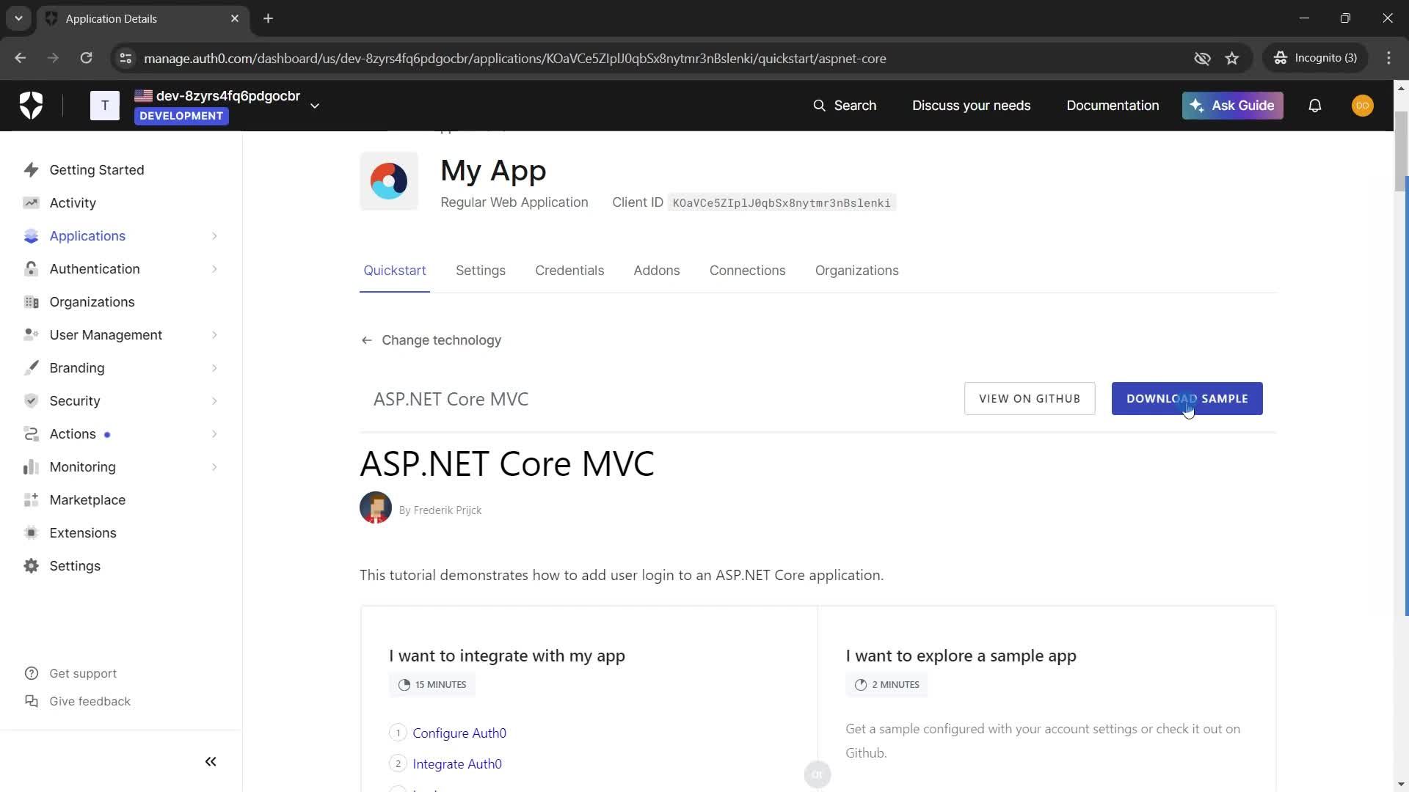Image resolution: width=1409 pixels, height=792 pixels.
Task: Click the User Management people icon
Action: click(x=31, y=335)
